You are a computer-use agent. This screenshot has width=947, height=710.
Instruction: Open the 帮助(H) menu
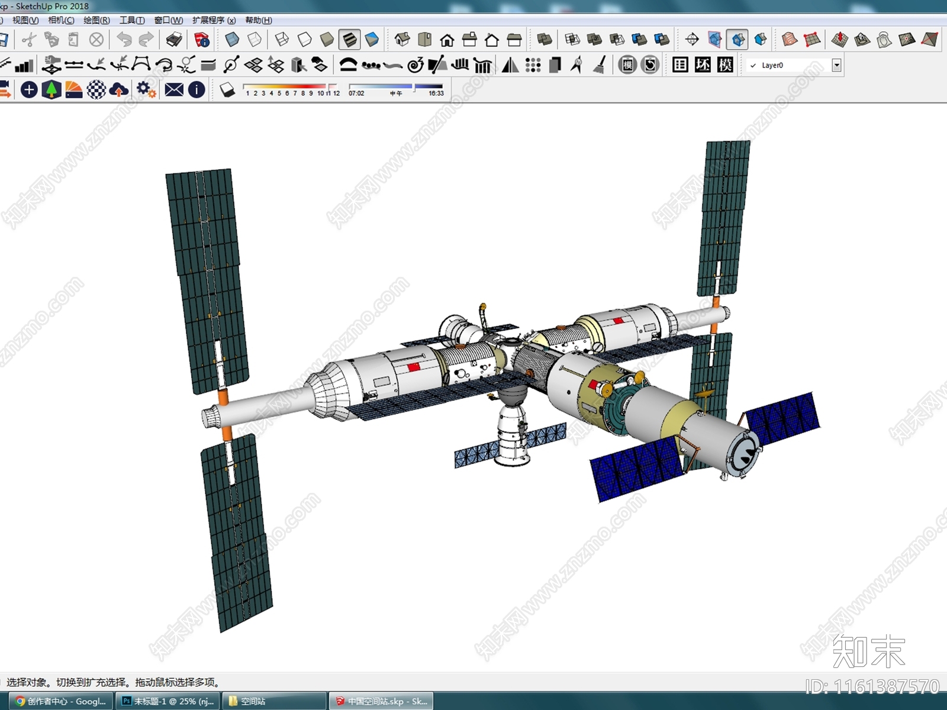click(258, 20)
